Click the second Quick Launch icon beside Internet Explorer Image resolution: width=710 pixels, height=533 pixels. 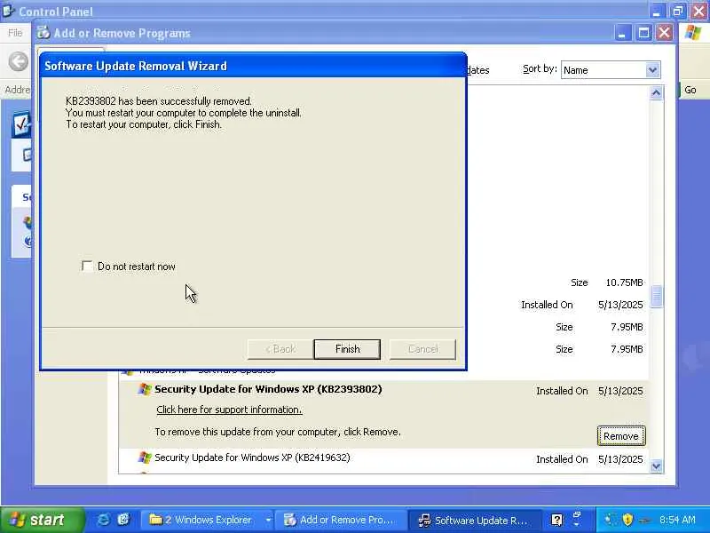(x=123, y=520)
